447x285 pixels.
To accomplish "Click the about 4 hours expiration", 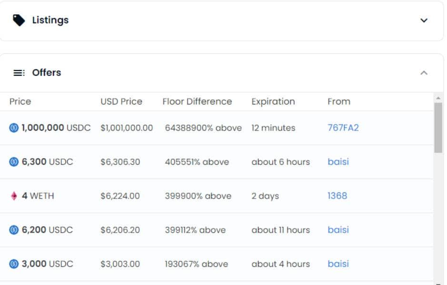I will pos(280,264).
